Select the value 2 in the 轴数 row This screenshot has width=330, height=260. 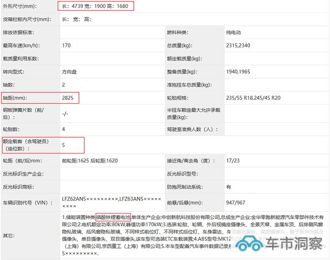pos(64,85)
